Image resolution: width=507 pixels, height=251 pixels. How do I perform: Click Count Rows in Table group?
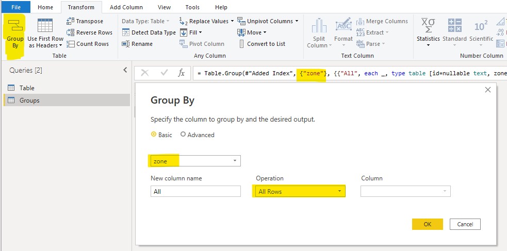(x=88, y=44)
